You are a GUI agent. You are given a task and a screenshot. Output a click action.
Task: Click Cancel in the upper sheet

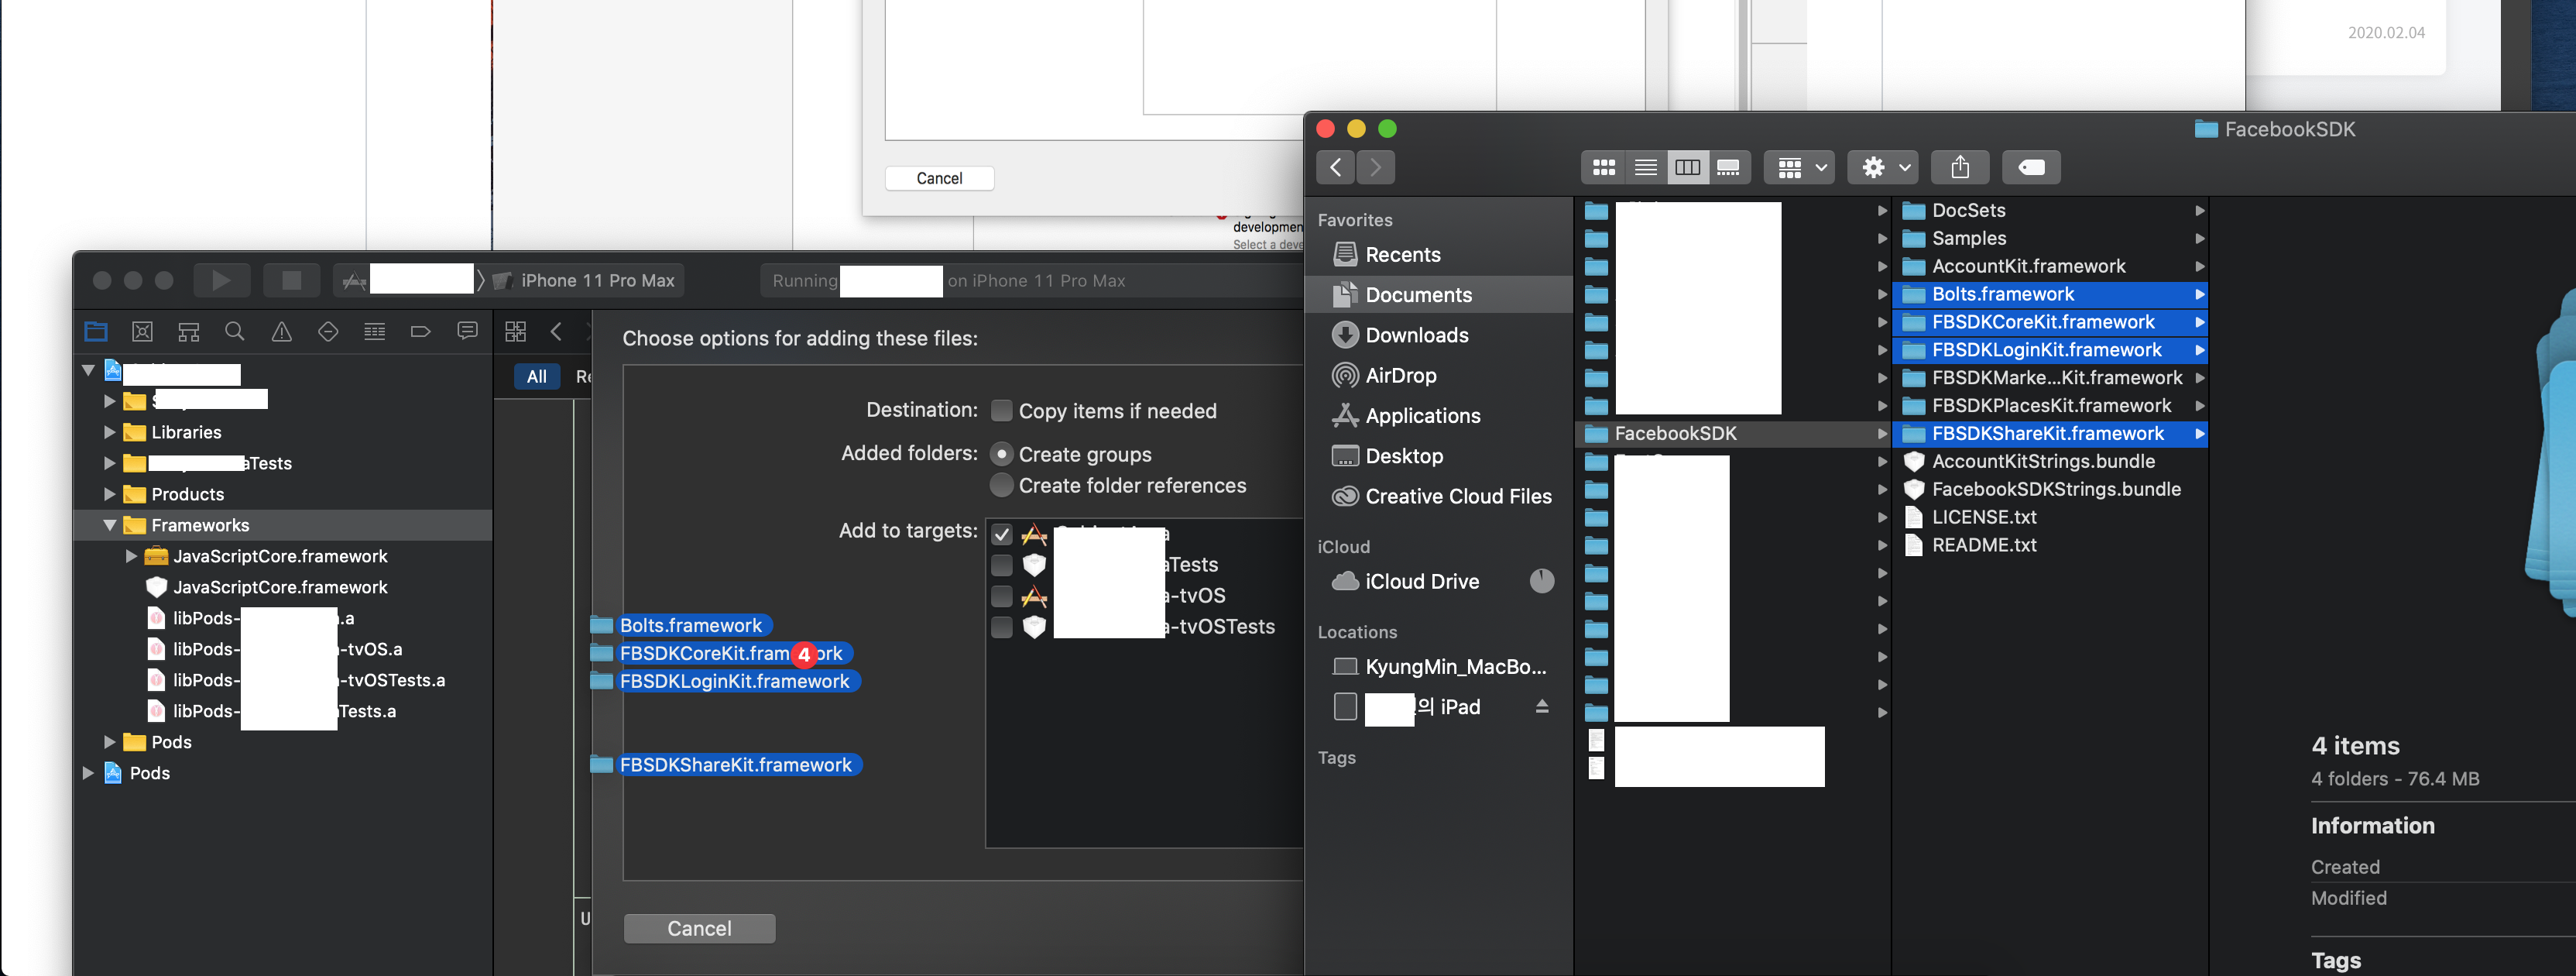(x=939, y=178)
